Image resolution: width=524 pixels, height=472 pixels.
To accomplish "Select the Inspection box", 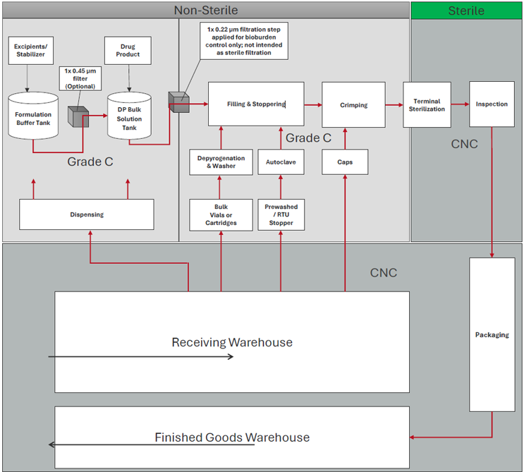I will click(492, 104).
